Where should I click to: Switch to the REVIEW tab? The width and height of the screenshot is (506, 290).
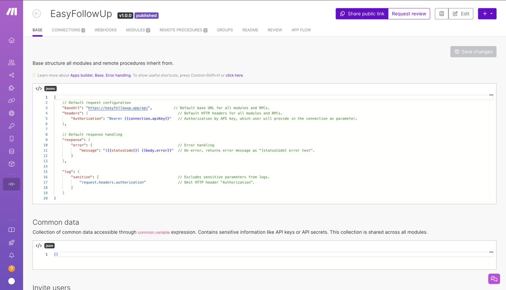tap(275, 30)
